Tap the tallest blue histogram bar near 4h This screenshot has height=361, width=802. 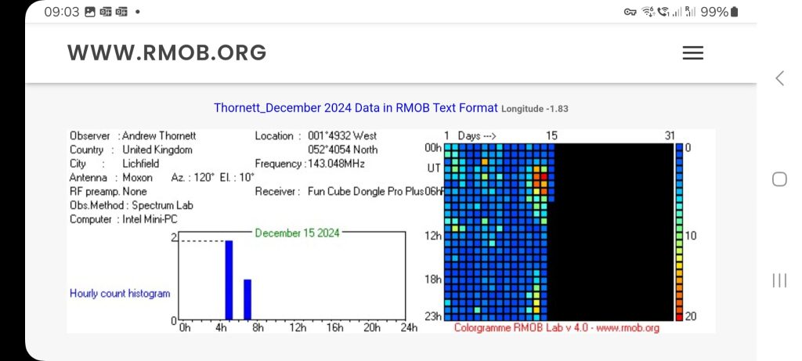(x=229, y=280)
